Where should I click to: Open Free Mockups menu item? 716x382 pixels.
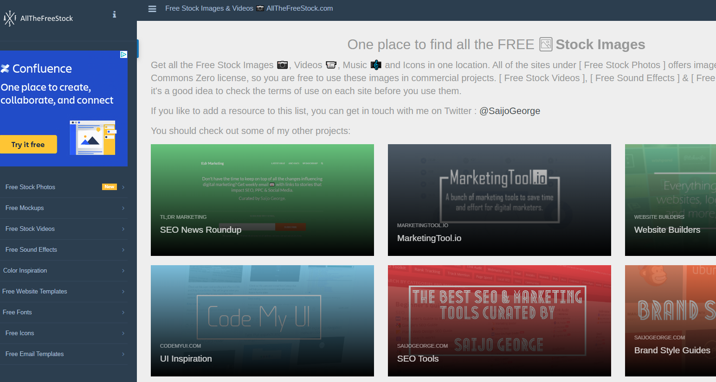[64, 208]
